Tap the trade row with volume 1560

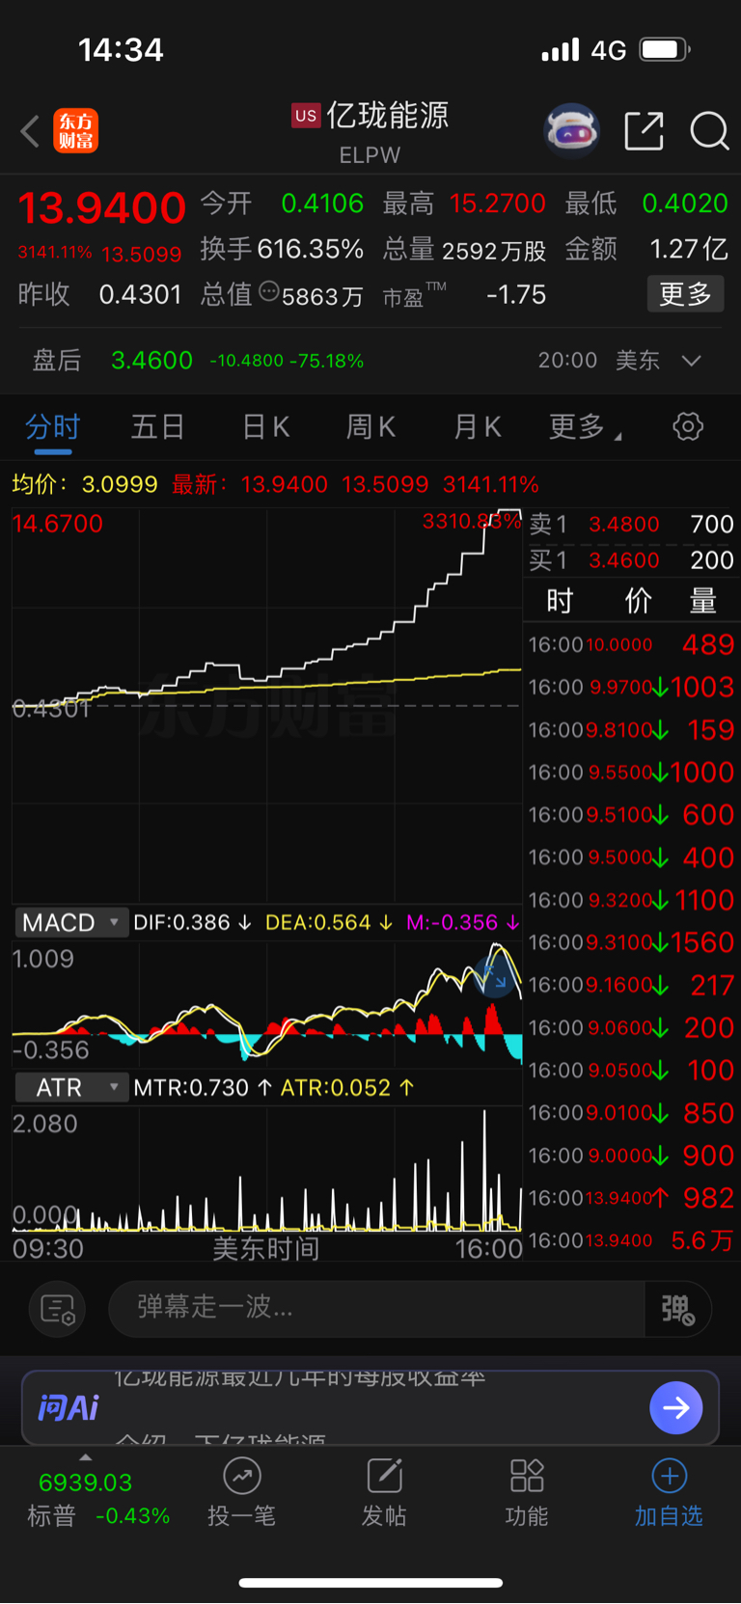[x=632, y=942]
